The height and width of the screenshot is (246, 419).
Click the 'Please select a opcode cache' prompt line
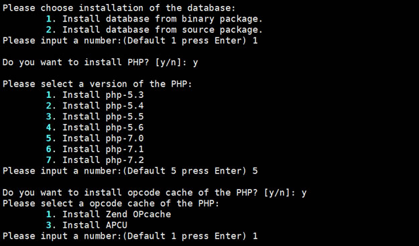[x=111, y=204]
